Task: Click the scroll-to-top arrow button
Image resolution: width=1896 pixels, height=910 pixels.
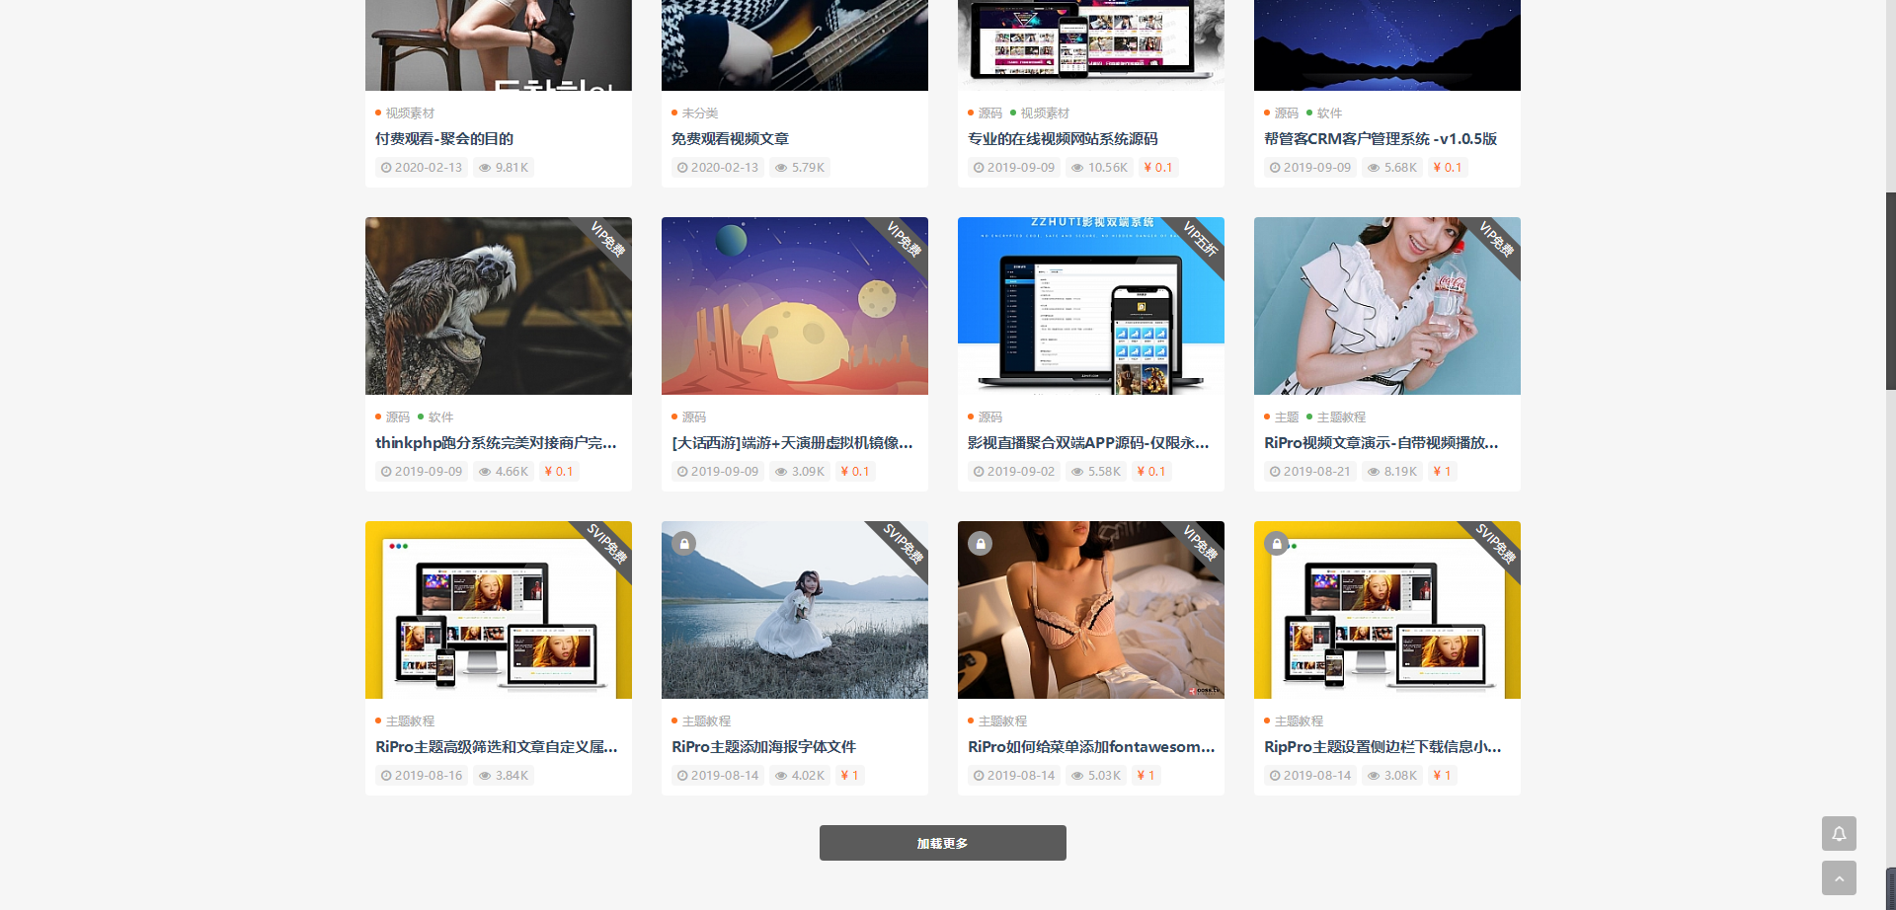Action: point(1839,877)
